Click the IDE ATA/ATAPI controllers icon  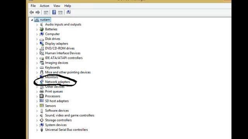[x=41, y=58]
